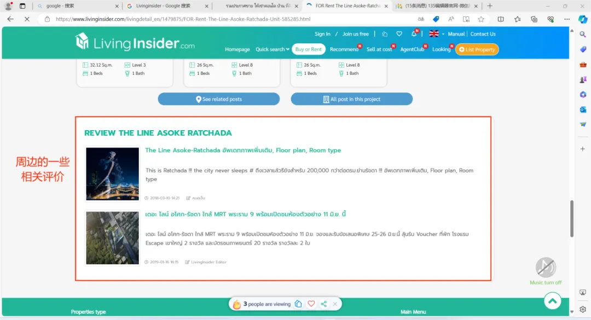
Task: Switch to the 135 editor browser tab
Action: pyautogui.click(x=438, y=5)
